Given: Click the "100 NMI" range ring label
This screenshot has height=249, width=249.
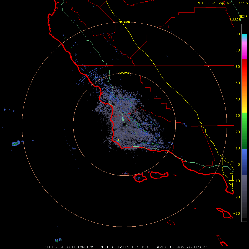Looking at the screenshot, I should [124, 22].
